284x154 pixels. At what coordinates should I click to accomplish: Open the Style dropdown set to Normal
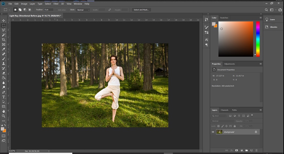(83, 10)
